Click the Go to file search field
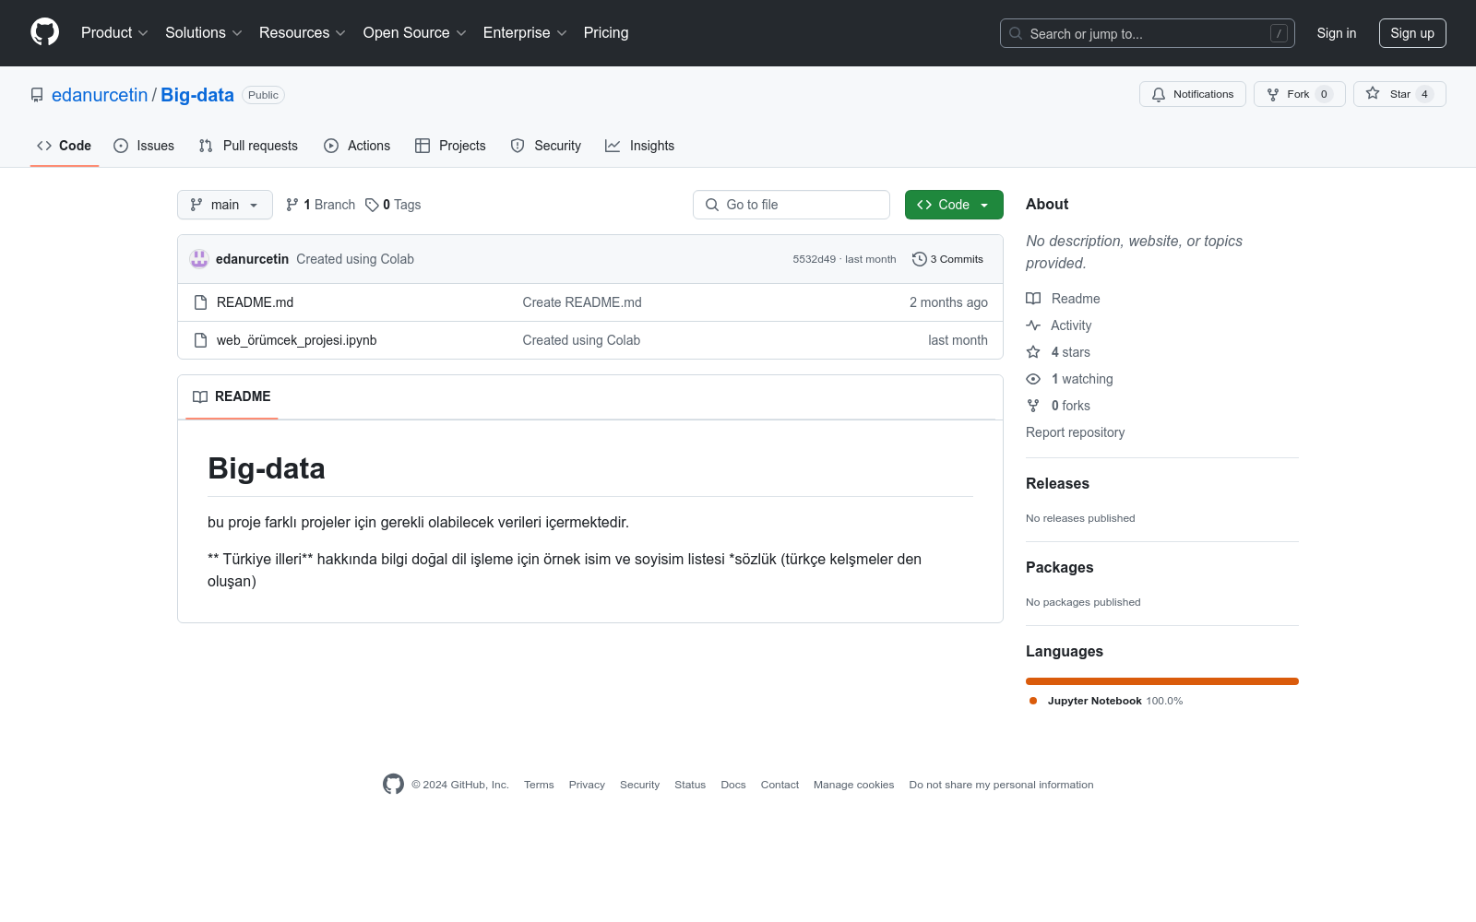The height and width of the screenshot is (922, 1476). (792, 205)
